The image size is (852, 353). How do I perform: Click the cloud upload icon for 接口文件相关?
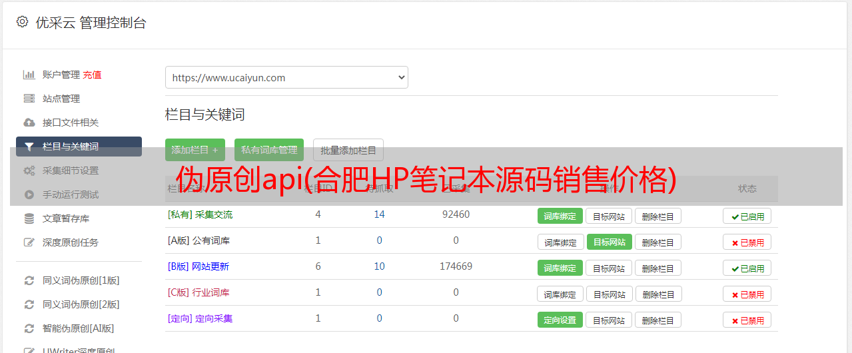(29, 123)
